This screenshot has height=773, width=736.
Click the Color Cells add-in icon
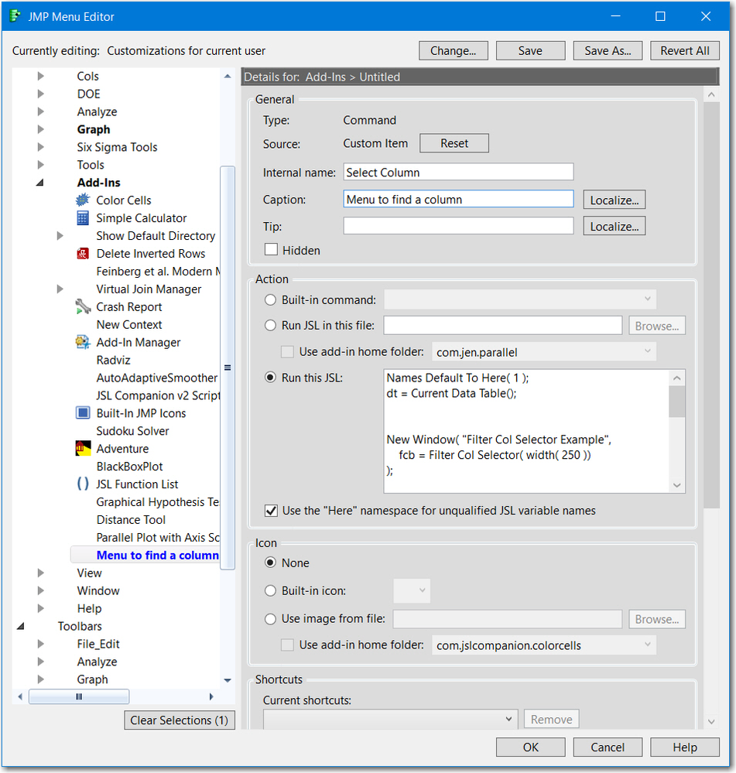click(x=83, y=200)
